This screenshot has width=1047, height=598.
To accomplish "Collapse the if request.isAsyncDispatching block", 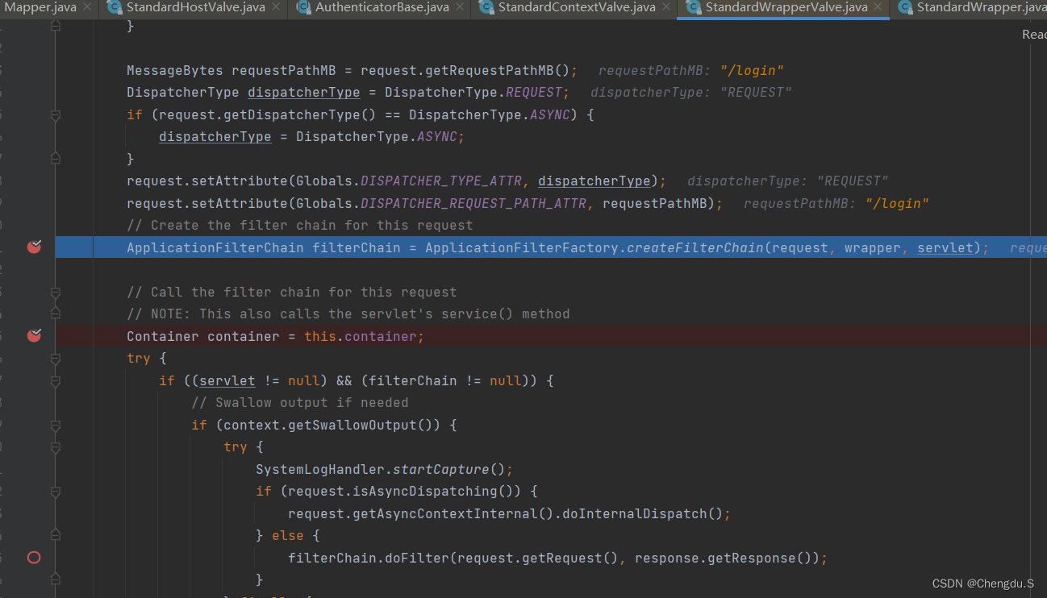I will (56, 492).
